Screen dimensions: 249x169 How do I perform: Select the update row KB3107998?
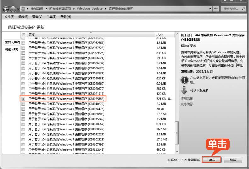[98, 144]
